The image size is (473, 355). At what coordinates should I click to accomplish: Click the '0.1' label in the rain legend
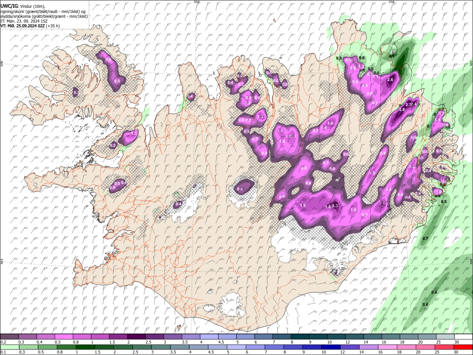(x=3, y=352)
